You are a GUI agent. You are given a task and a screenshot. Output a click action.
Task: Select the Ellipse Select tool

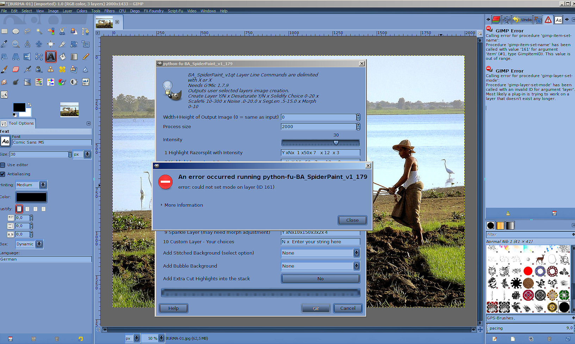coord(16,31)
